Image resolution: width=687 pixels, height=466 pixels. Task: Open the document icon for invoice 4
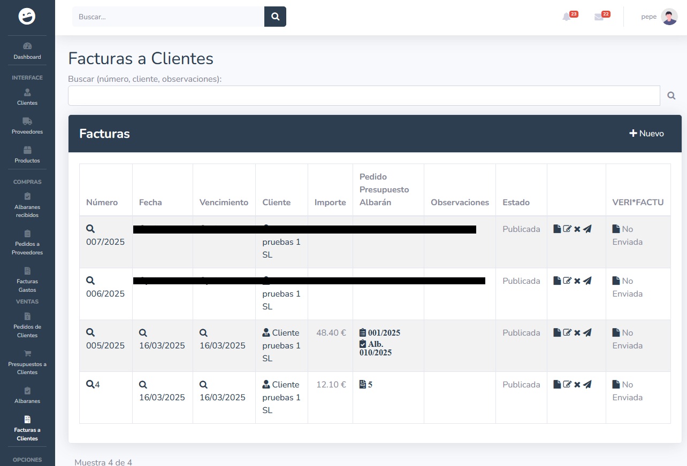point(557,384)
